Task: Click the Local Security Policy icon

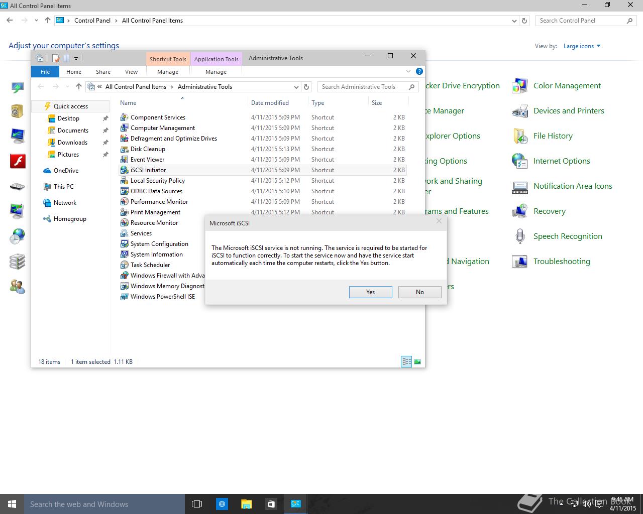Action: (x=124, y=181)
